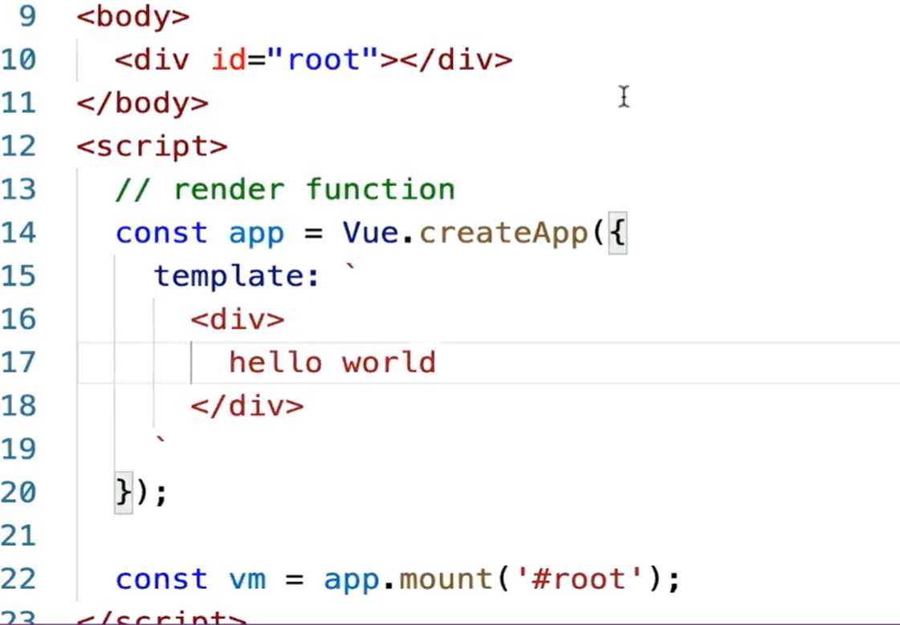Click the opening <script> tag

pos(152,147)
